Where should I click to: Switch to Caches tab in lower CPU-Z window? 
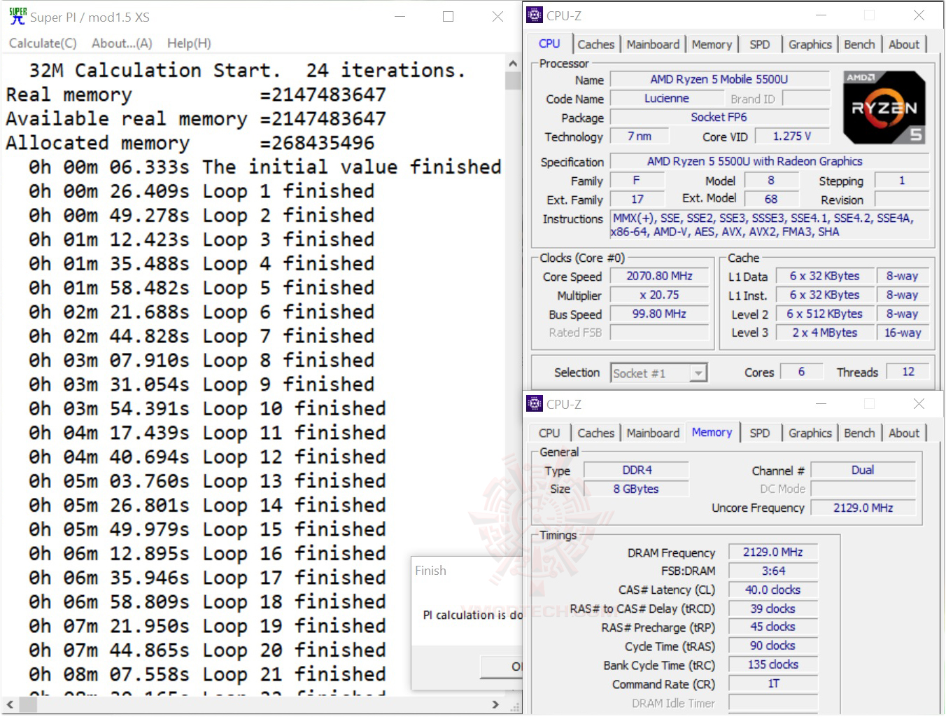[595, 433]
